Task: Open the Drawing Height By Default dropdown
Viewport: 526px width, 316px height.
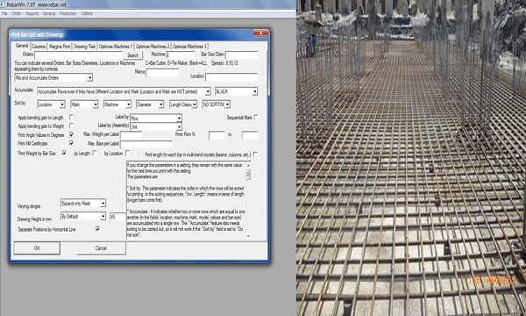Action: tap(103, 217)
